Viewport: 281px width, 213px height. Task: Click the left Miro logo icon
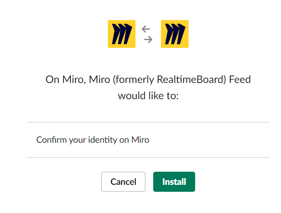click(x=122, y=34)
